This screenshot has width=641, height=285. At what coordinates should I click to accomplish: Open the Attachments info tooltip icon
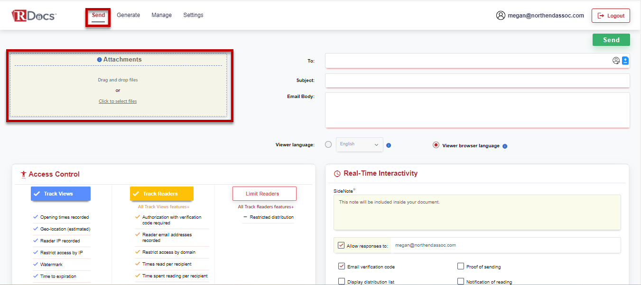coord(100,59)
